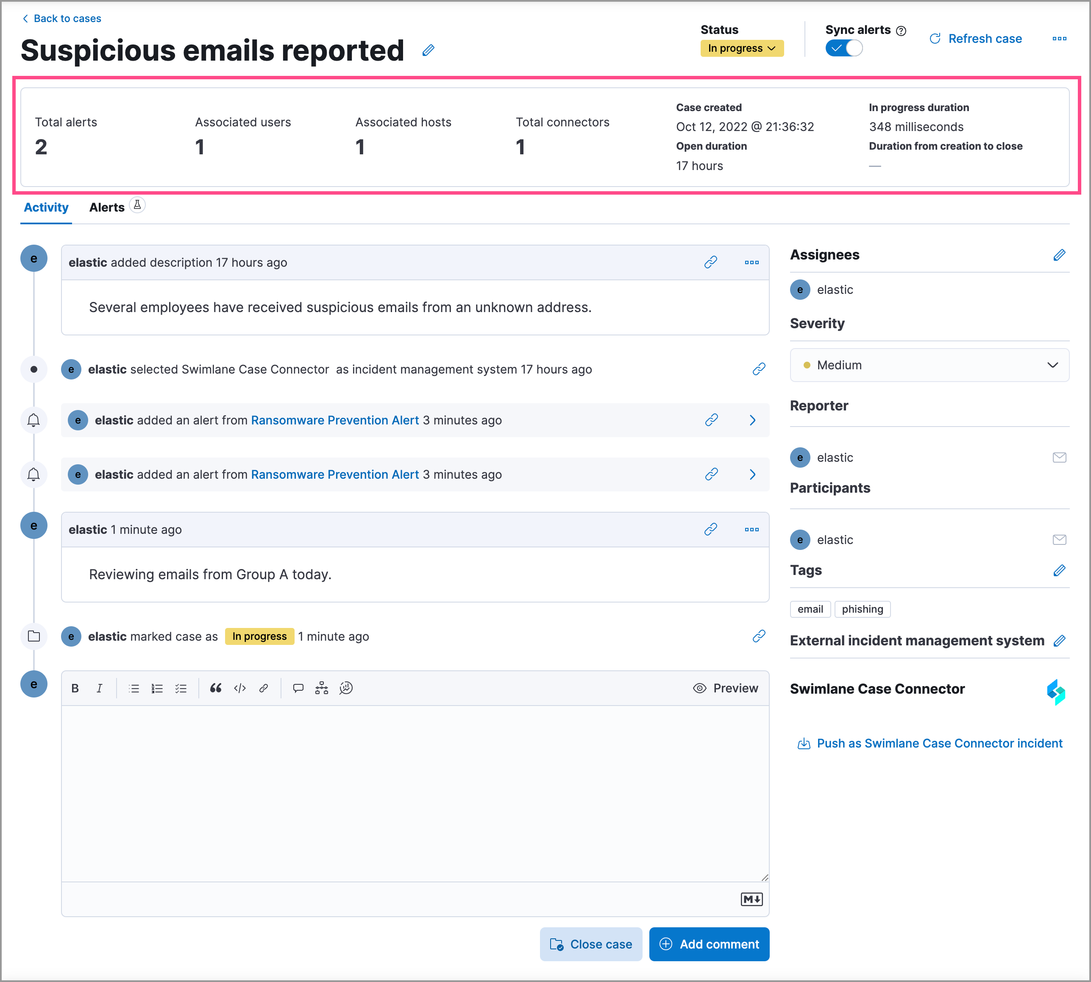Open the Medium severity dropdown
Image resolution: width=1091 pixels, height=982 pixels.
coord(929,365)
